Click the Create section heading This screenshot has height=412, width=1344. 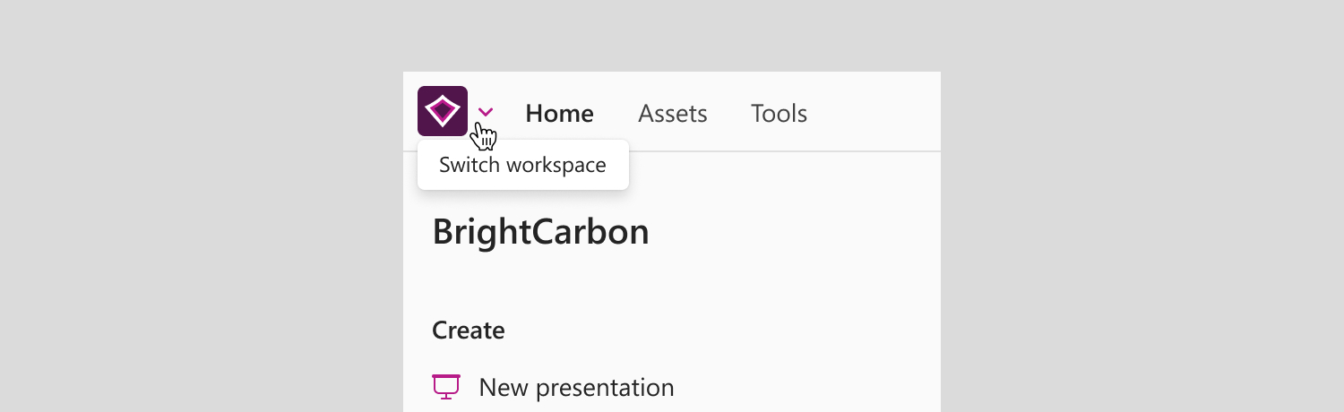(469, 330)
